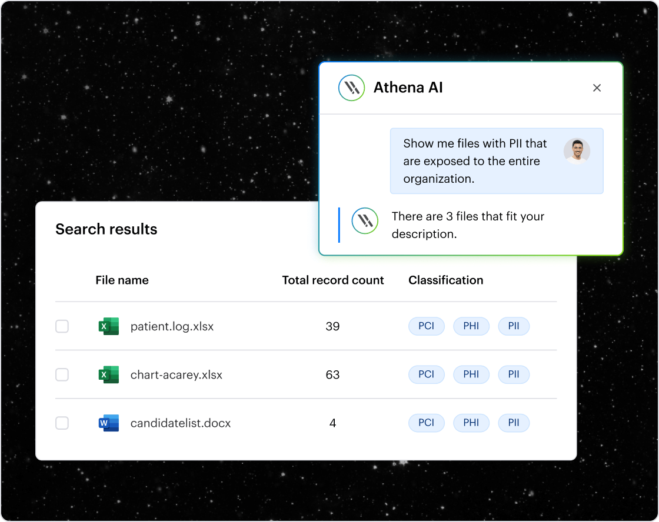Click the Word icon beside candidatelist.docx
Viewport: 659px width, 522px height.
[108, 423]
